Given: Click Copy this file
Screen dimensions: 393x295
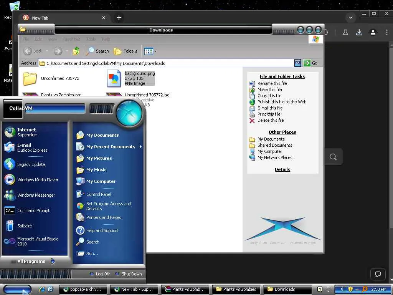Looking at the screenshot, I should coord(269,96).
